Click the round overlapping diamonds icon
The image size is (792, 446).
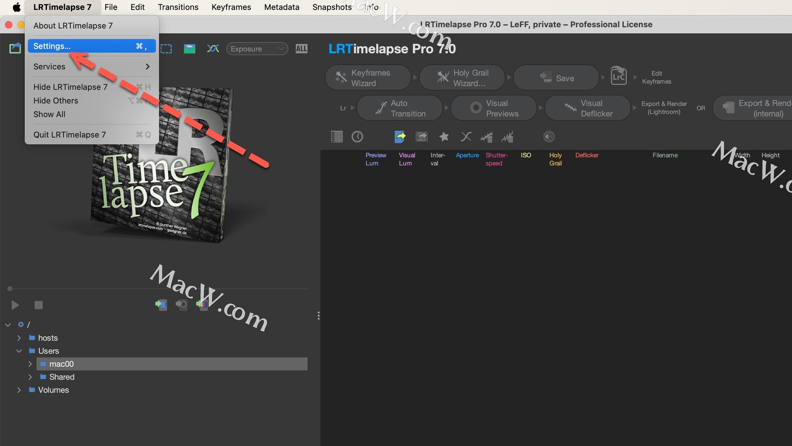[x=549, y=137]
